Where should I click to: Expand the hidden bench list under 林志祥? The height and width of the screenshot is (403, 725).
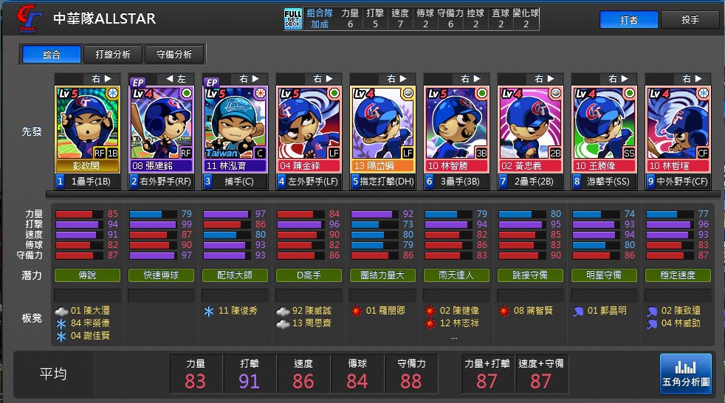[x=454, y=338]
